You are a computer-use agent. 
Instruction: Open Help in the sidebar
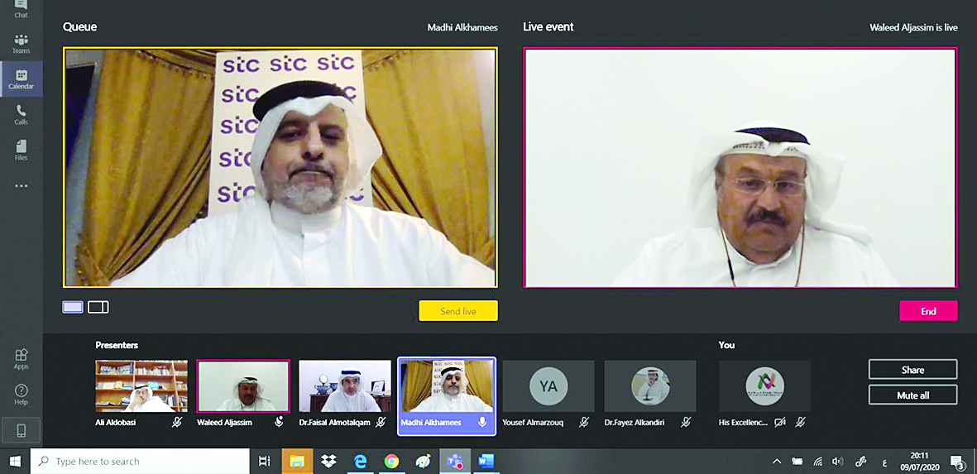pyautogui.click(x=21, y=394)
